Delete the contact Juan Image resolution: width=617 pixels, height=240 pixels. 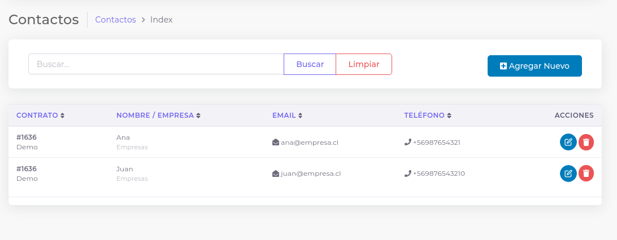[x=586, y=174]
